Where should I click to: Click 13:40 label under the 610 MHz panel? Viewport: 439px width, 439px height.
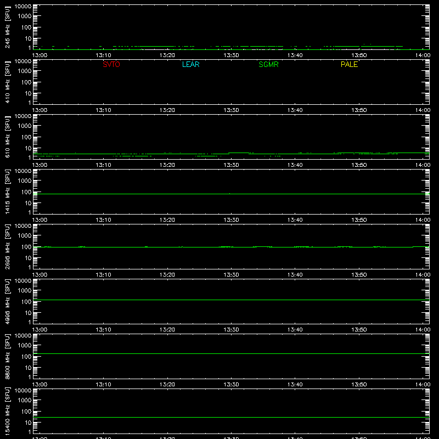(x=295, y=165)
